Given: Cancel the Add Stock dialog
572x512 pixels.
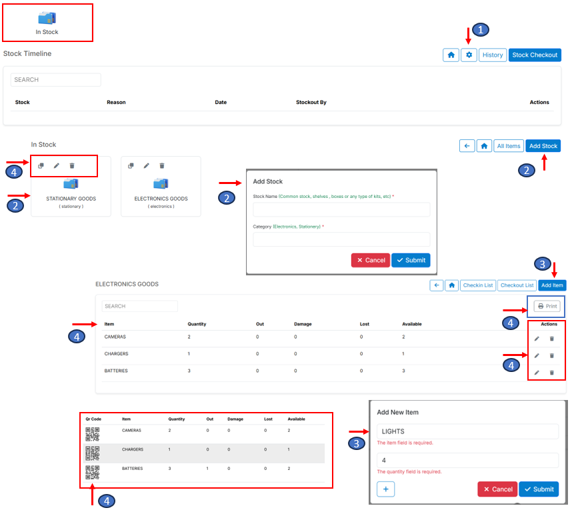Looking at the screenshot, I should pyautogui.click(x=370, y=260).
